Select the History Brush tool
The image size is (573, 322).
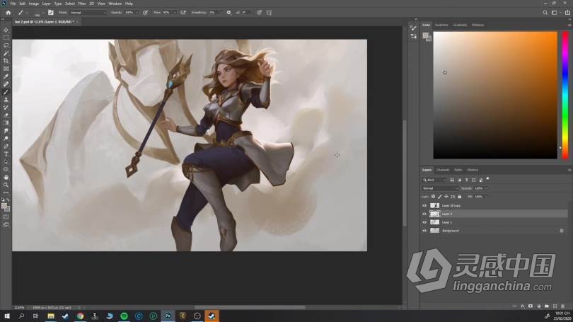(x=6, y=107)
